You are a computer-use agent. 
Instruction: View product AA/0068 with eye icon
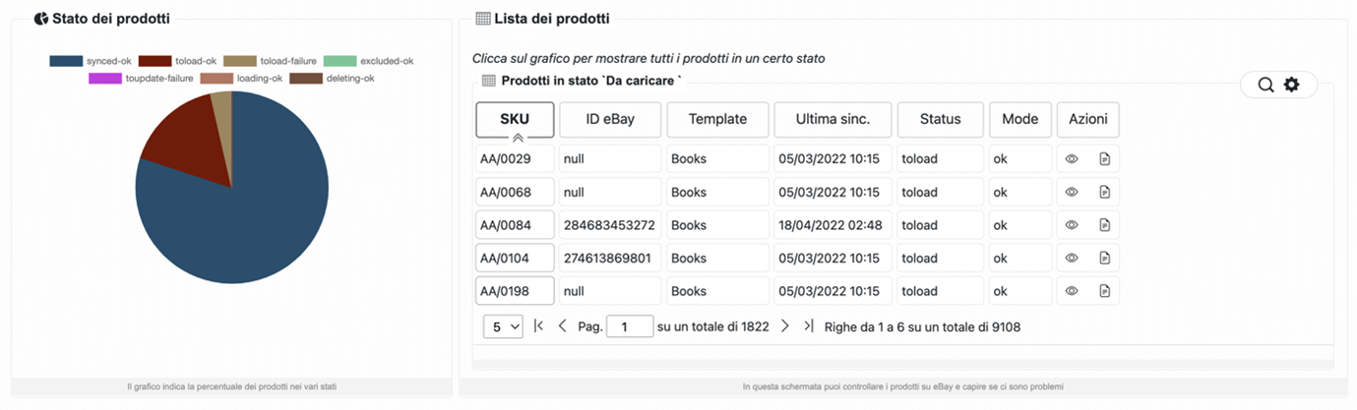coord(1073,192)
